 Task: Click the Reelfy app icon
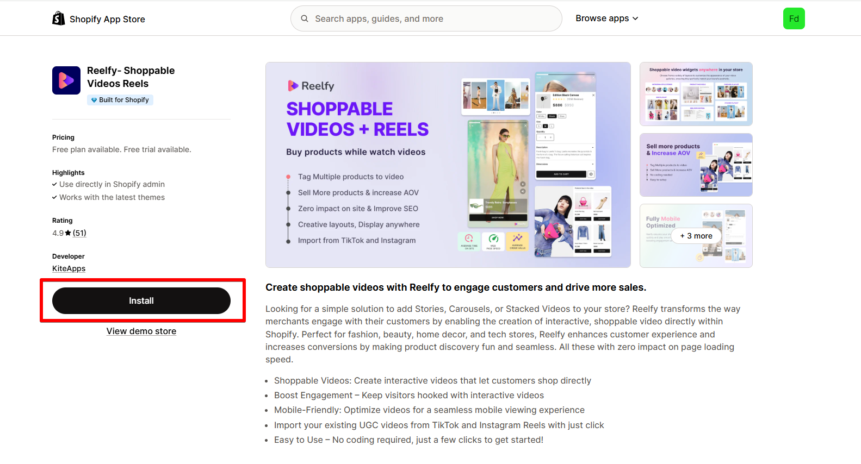click(x=66, y=80)
